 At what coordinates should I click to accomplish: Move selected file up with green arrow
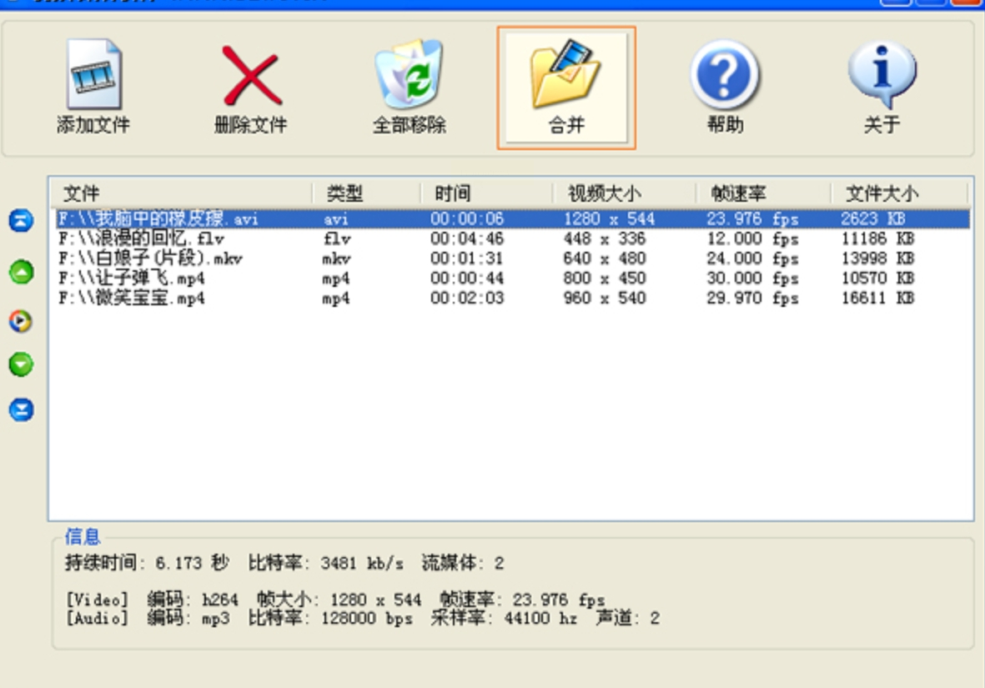point(22,272)
